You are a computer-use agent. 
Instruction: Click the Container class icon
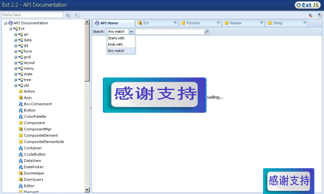pos(21,148)
